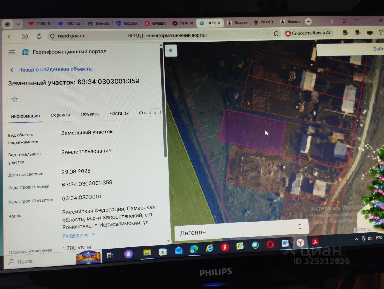This screenshot has width=384, height=289.
Task: Open the hamburger menu of the Geoportal
Action: (11, 52)
